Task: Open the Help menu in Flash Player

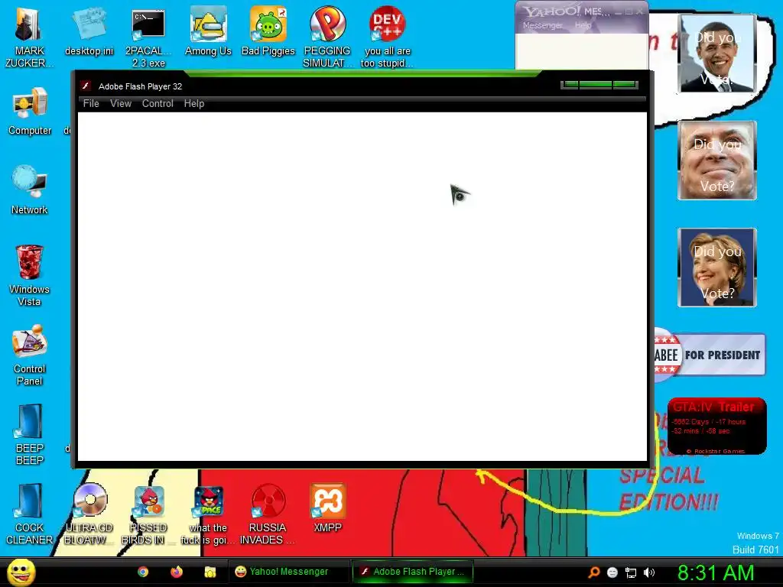Action: coord(194,103)
